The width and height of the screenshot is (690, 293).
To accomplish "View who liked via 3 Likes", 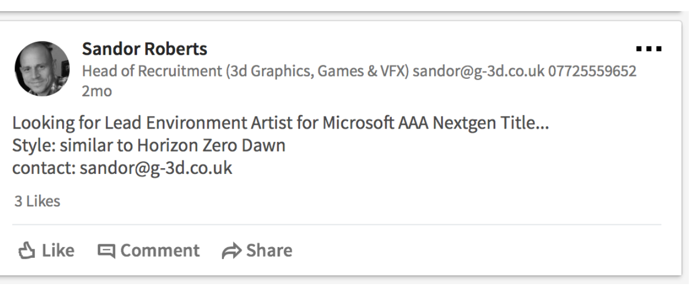I will pyautogui.click(x=37, y=201).
